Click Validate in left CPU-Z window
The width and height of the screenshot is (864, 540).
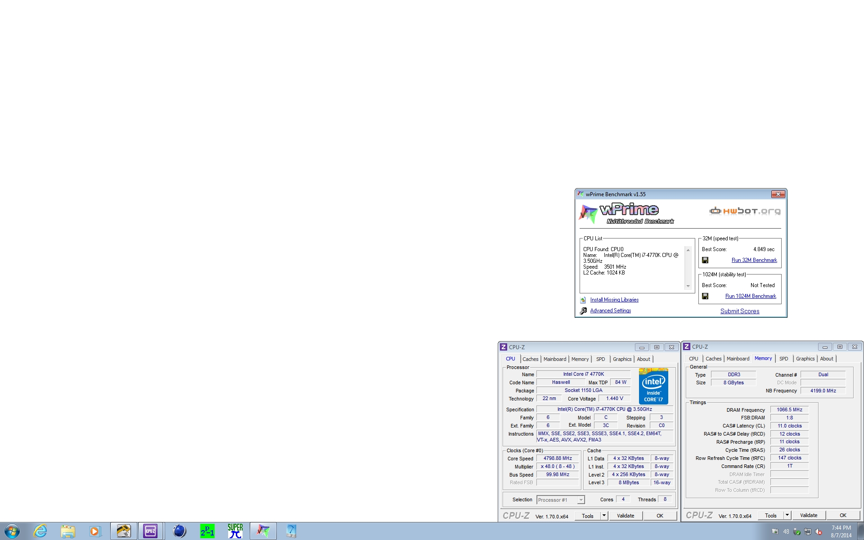[x=625, y=516]
